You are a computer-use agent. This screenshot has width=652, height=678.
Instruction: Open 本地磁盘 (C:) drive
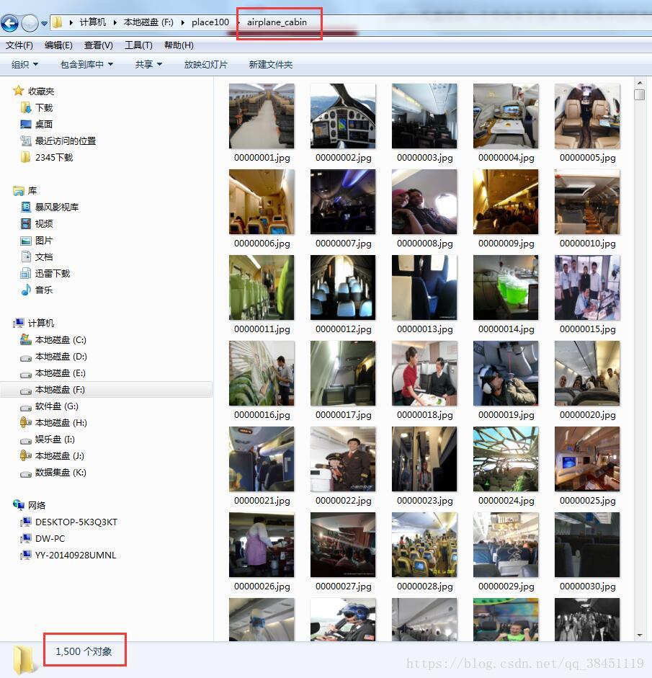[60, 340]
